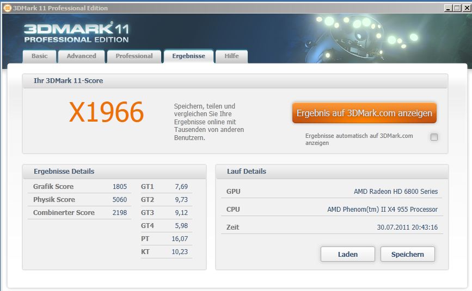
Task: Click the X1966 score value
Action: tap(106, 112)
